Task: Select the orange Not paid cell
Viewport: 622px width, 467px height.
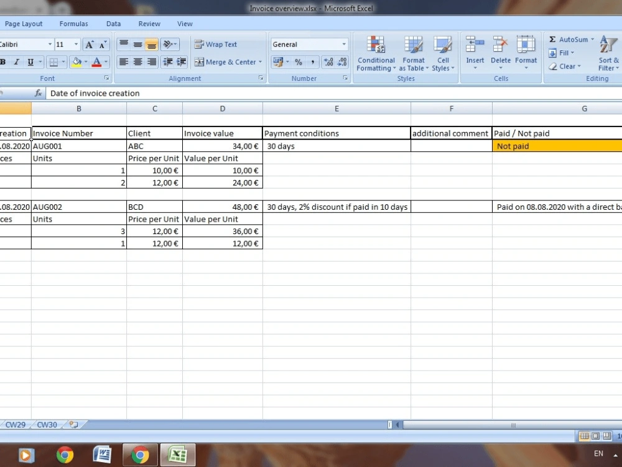Action: (x=557, y=146)
